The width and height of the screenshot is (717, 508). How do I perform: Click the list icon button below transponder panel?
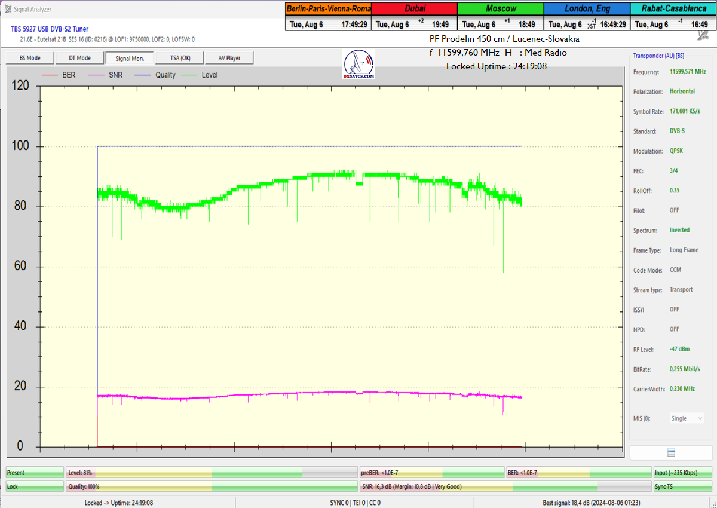671,452
